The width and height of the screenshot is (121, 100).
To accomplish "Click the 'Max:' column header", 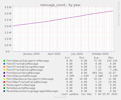I will click(x=111, y=58).
